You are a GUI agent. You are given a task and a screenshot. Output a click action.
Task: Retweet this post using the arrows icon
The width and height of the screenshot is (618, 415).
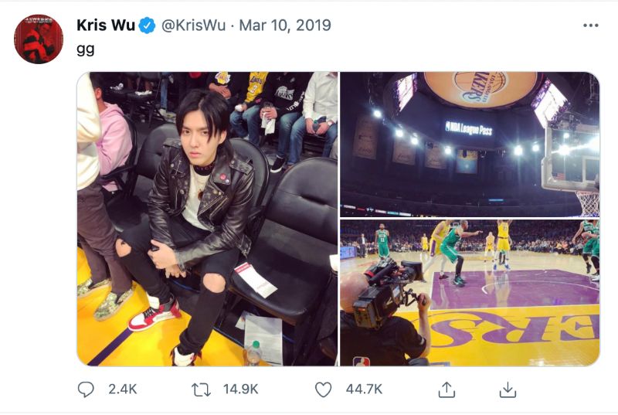tap(201, 389)
